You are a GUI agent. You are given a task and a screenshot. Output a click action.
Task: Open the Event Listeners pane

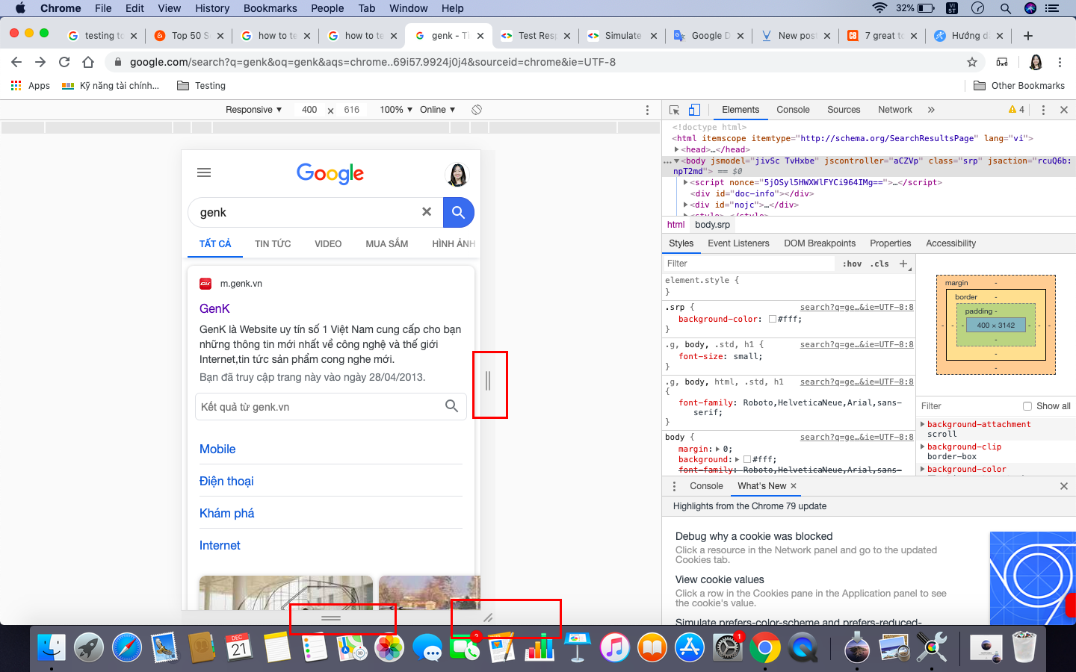point(738,243)
